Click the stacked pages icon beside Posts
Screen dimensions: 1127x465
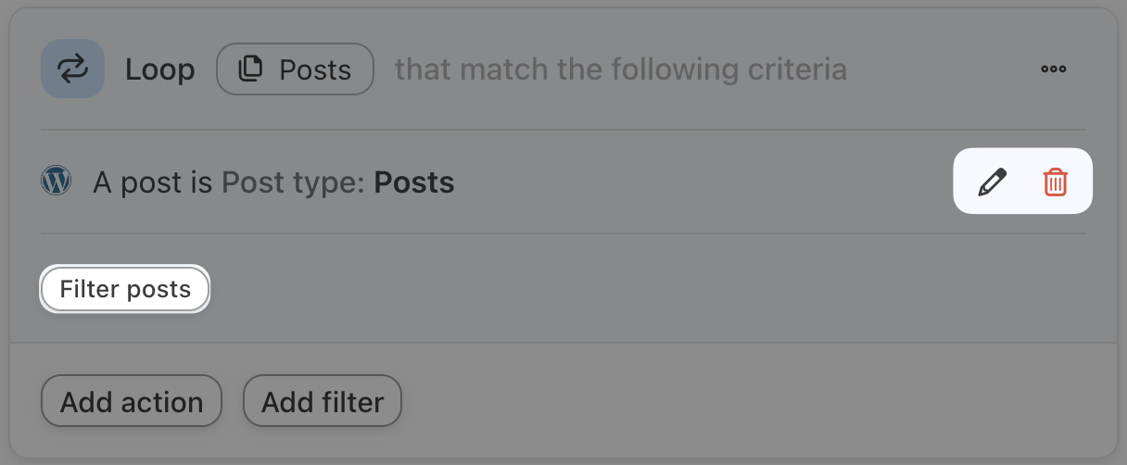(x=251, y=69)
